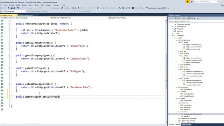Collapse getAllCompanyTypes code block

[9, 56]
